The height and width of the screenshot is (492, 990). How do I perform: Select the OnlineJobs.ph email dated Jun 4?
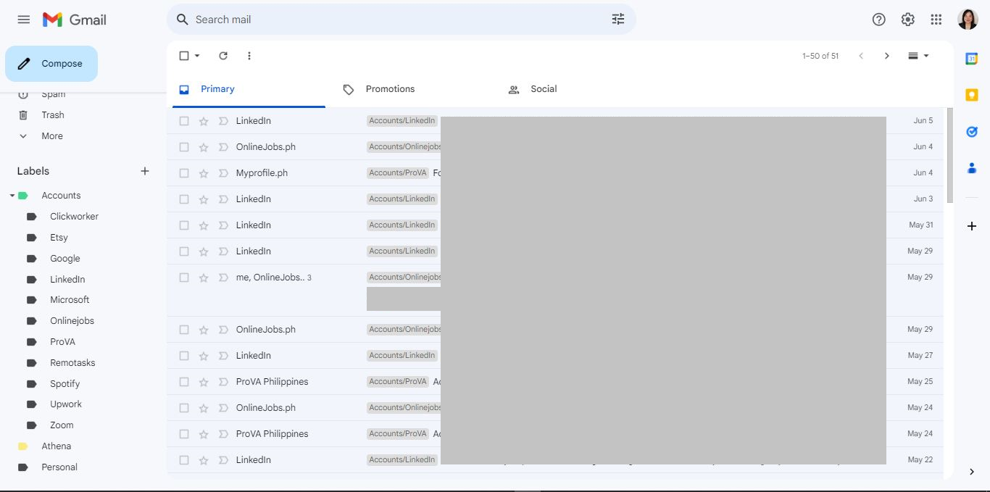pos(184,147)
